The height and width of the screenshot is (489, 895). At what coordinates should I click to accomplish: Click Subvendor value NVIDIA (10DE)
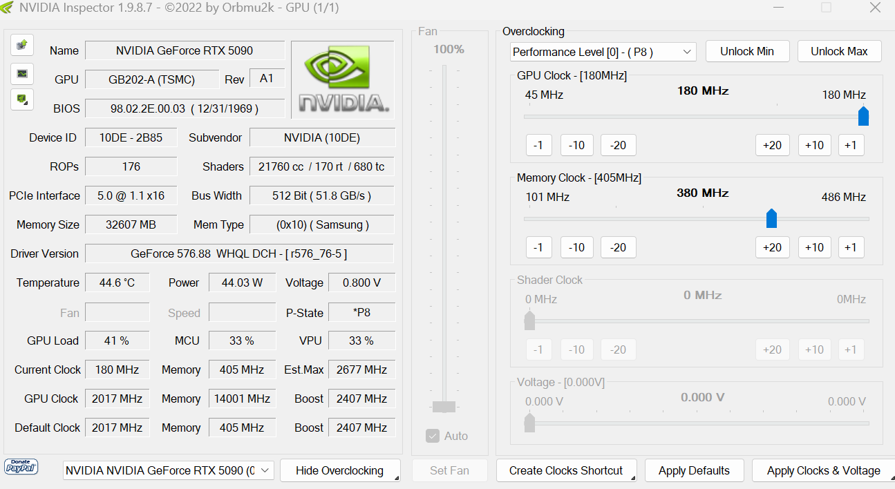pyautogui.click(x=322, y=137)
